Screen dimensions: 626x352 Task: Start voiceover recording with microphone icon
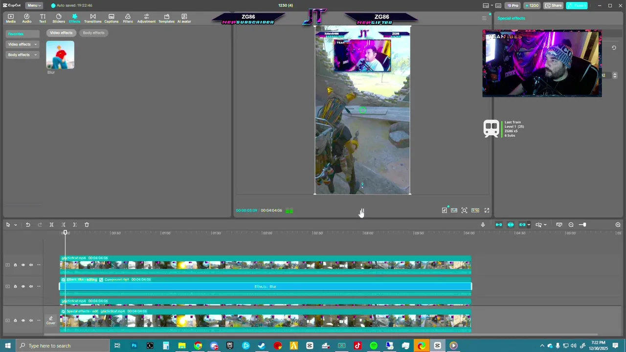(483, 225)
